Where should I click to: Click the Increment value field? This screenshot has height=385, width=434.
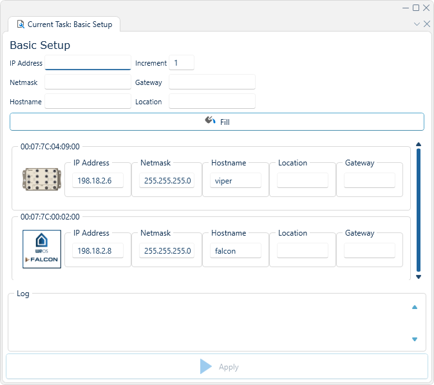(181, 63)
